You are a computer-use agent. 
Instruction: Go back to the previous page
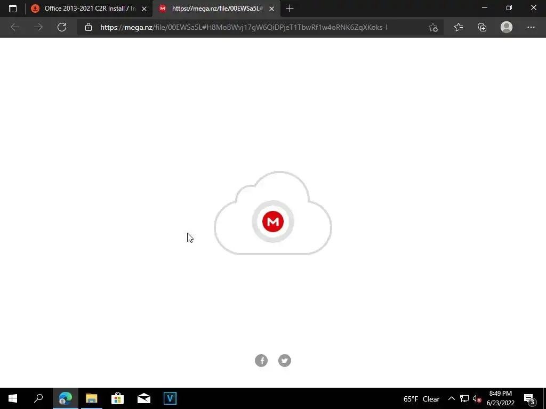(15, 27)
